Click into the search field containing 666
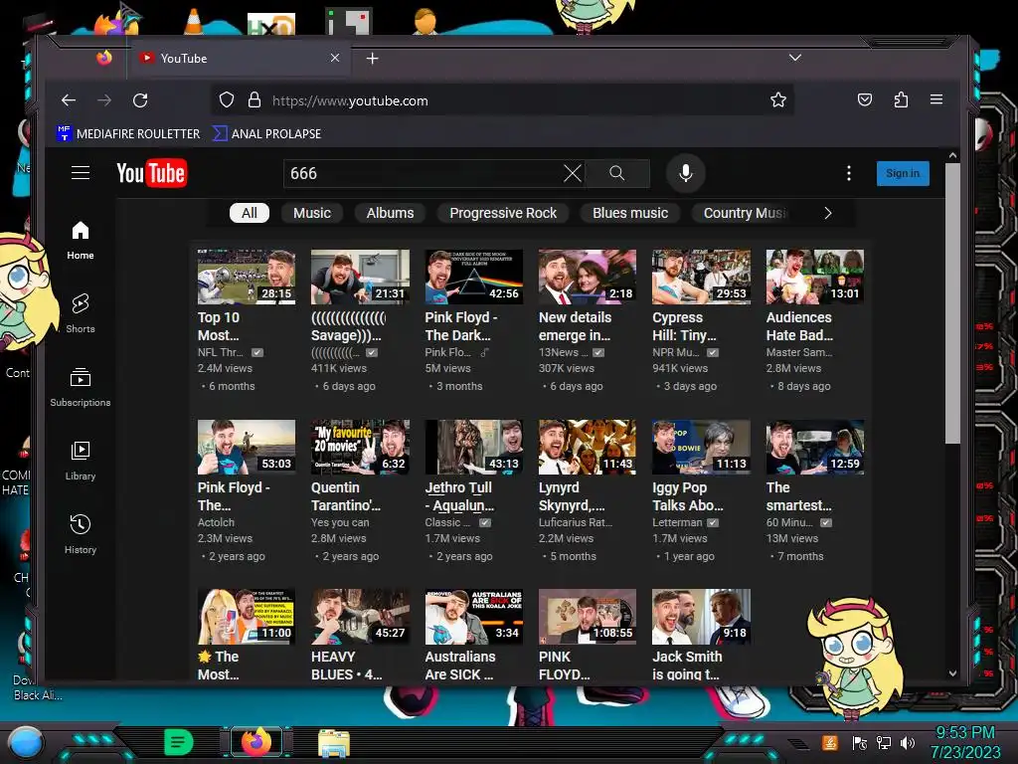 click(422, 173)
